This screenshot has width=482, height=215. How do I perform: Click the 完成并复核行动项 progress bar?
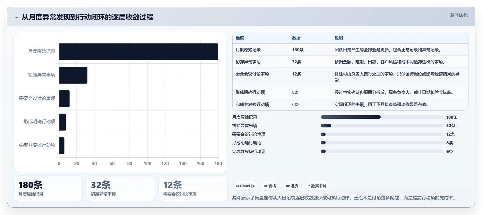382,151
